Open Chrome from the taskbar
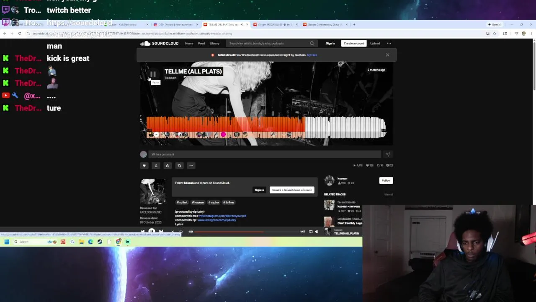This screenshot has width=536, height=302. 119,242
